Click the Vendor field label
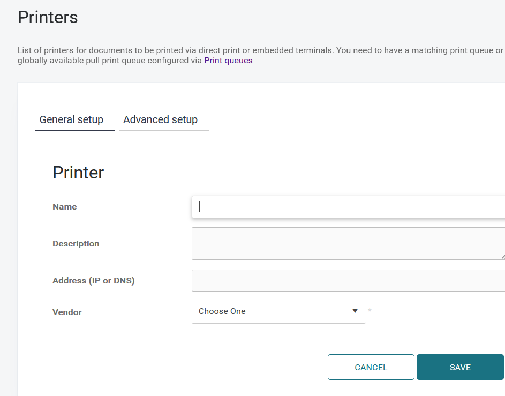This screenshot has height=396, width=505. [x=67, y=312]
